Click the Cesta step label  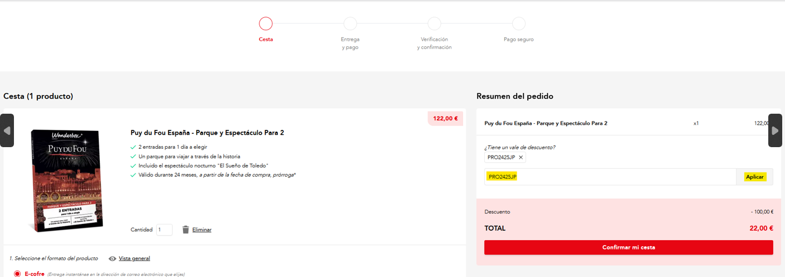(266, 40)
